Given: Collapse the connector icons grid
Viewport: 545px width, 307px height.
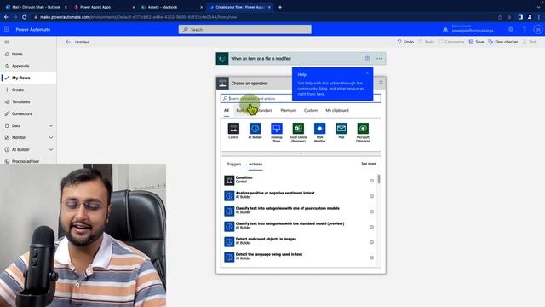Looking at the screenshot, I should point(301,153).
